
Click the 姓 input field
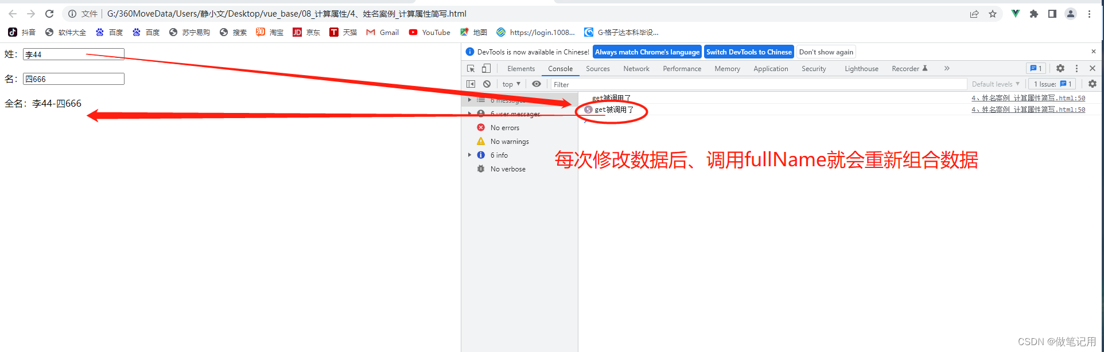pos(73,54)
